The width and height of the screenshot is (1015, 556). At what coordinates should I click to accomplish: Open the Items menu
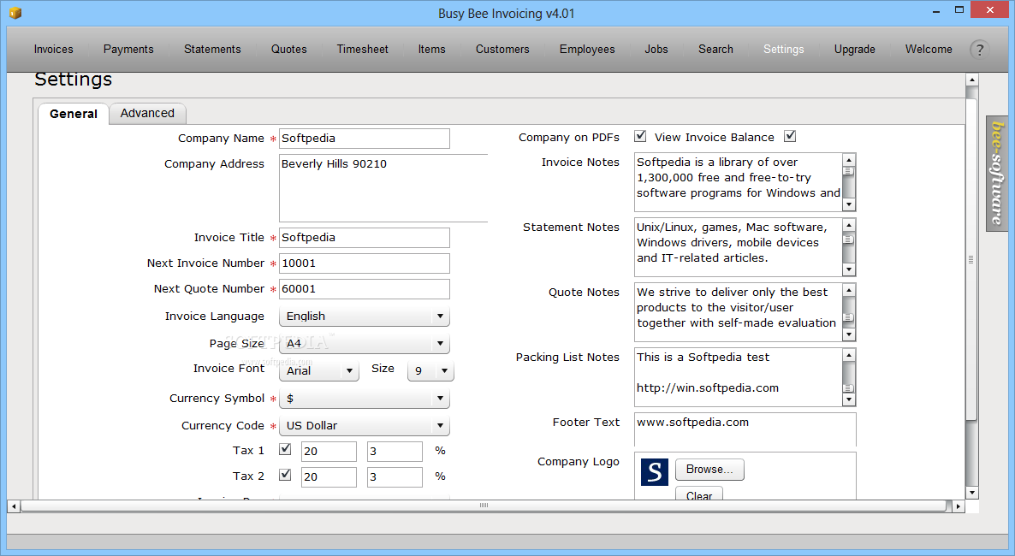tap(432, 50)
